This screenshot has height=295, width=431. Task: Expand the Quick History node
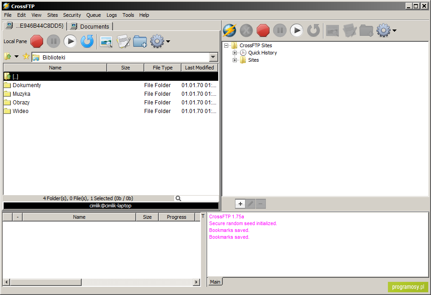[x=235, y=53]
